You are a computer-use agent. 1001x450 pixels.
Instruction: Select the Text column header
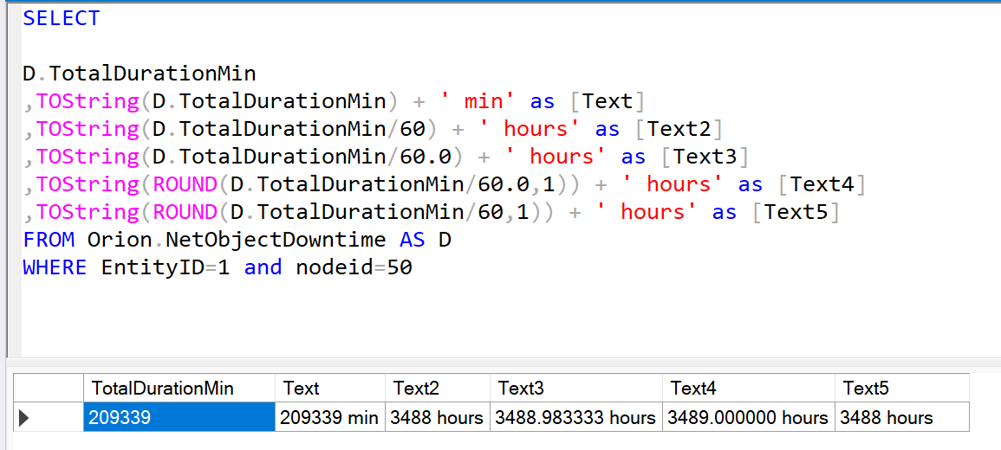330,389
